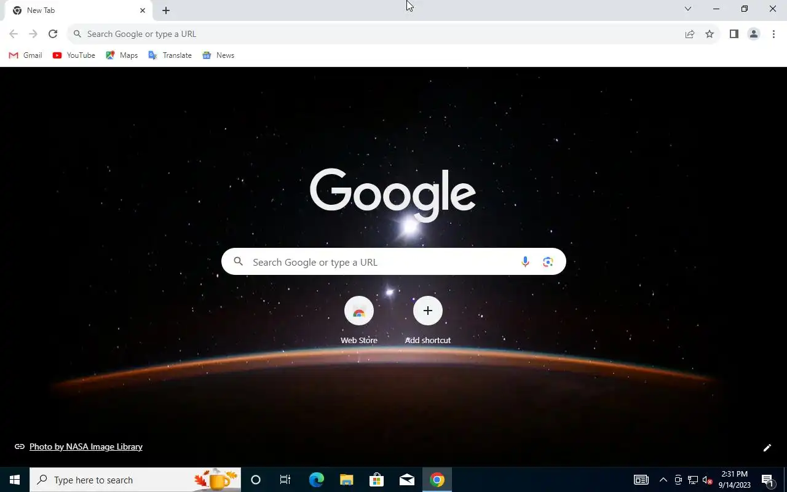Open the Gmail bookmark
Screen dimensions: 787x492
pos(25,55)
